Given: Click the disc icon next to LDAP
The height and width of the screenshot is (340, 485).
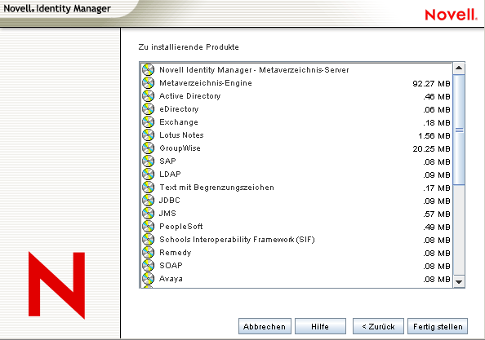Looking at the screenshot, I should pos(148,174).
